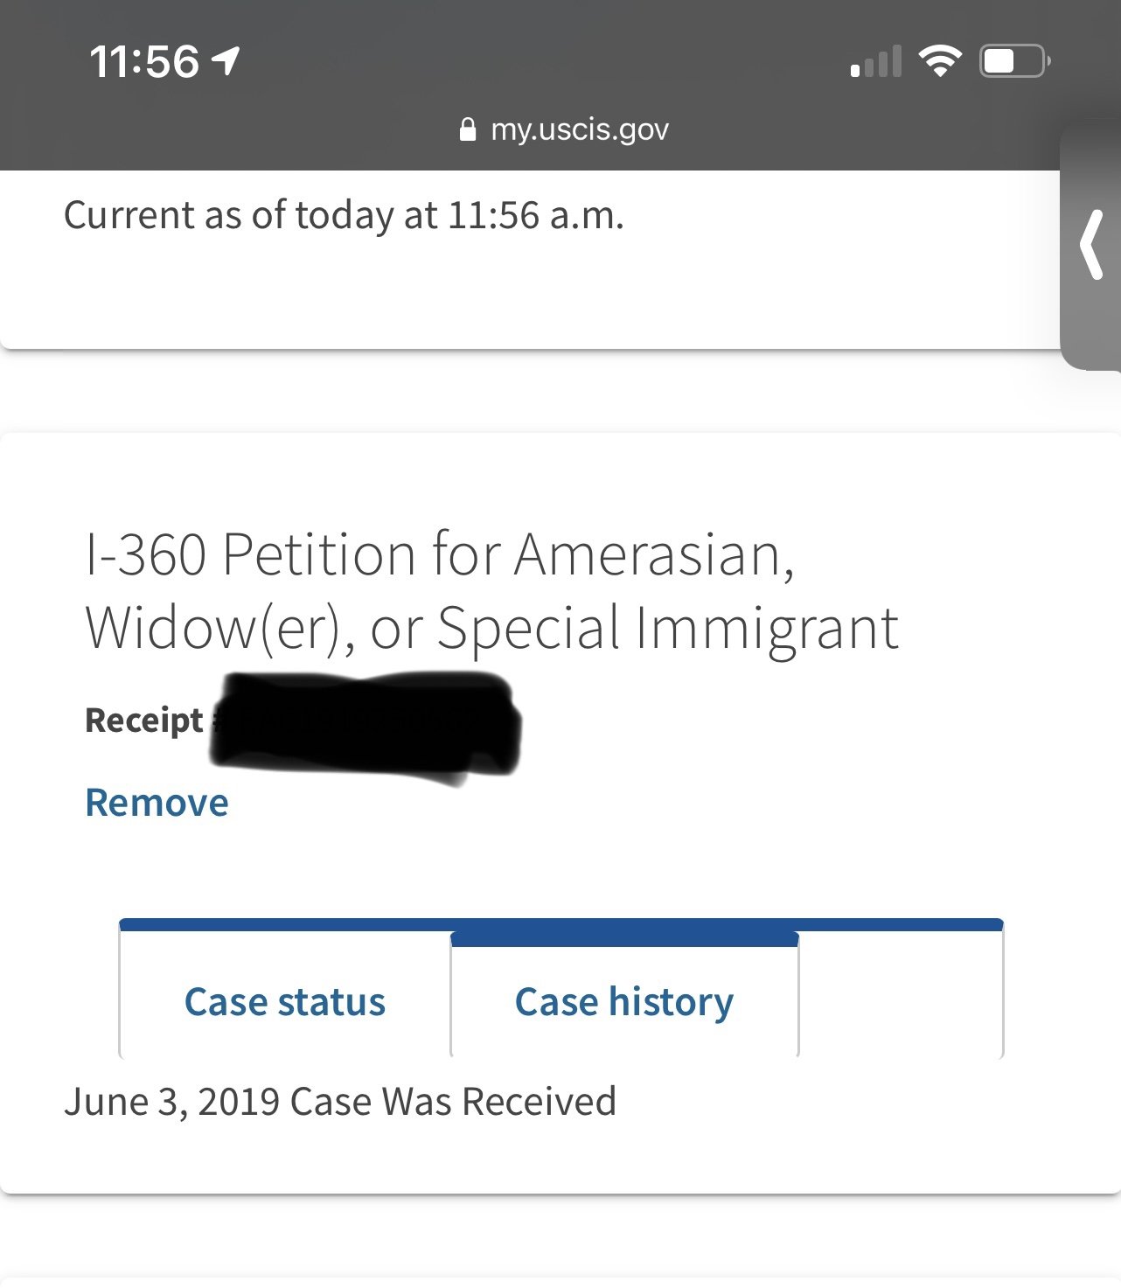Viewport: 1121px width, 1288px height.
Task: Tap the June 3, 2019 date text
Action: click(x=173, y=1102)
